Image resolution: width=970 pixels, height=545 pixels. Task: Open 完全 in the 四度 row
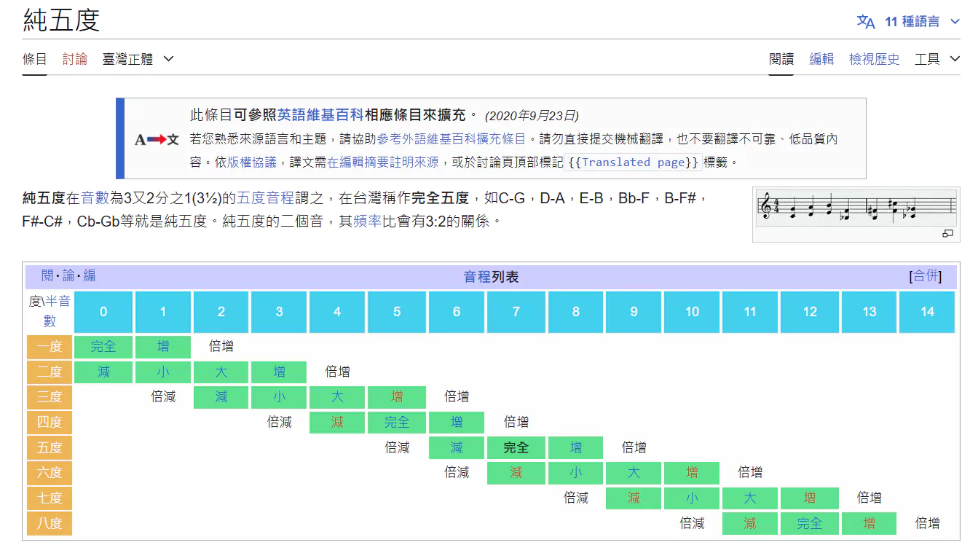397,423
